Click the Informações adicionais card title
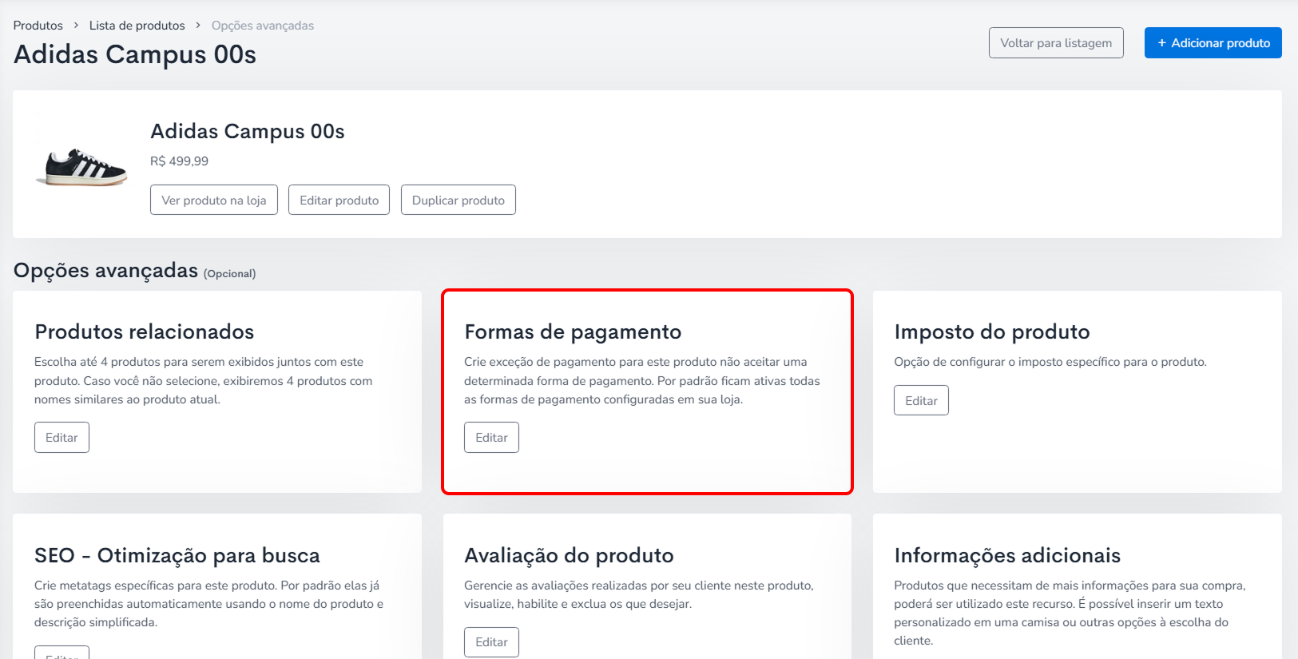1298x659 pixels. [x=1007, y=555]
